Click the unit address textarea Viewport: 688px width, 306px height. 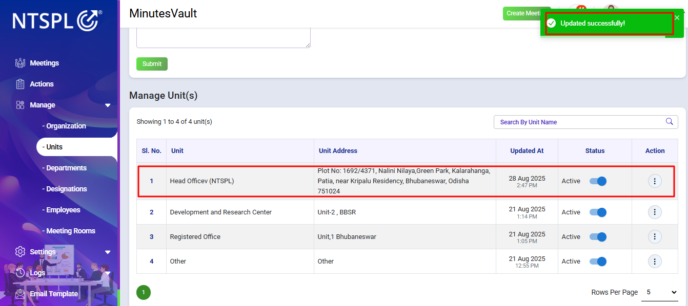224,38
